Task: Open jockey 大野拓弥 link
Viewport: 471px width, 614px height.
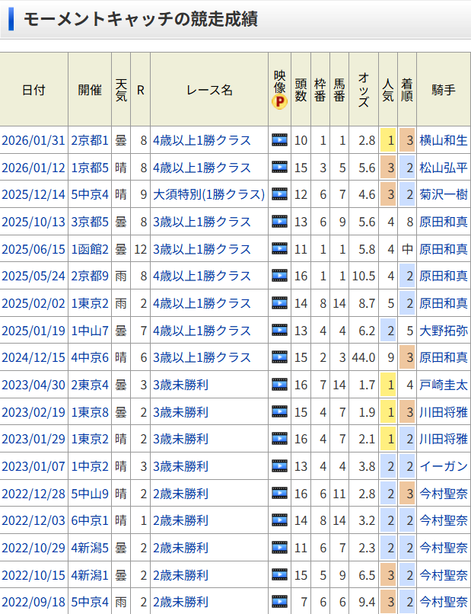Action: pos(444,331)
